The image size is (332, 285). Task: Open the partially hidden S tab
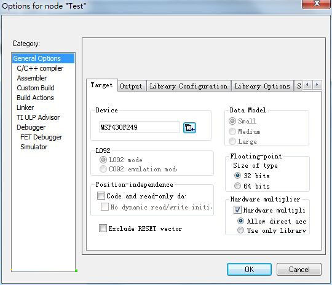(299, 87)
